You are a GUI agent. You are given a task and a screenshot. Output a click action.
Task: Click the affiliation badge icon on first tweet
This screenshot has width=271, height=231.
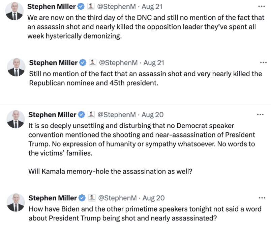[x=91, y=6]
